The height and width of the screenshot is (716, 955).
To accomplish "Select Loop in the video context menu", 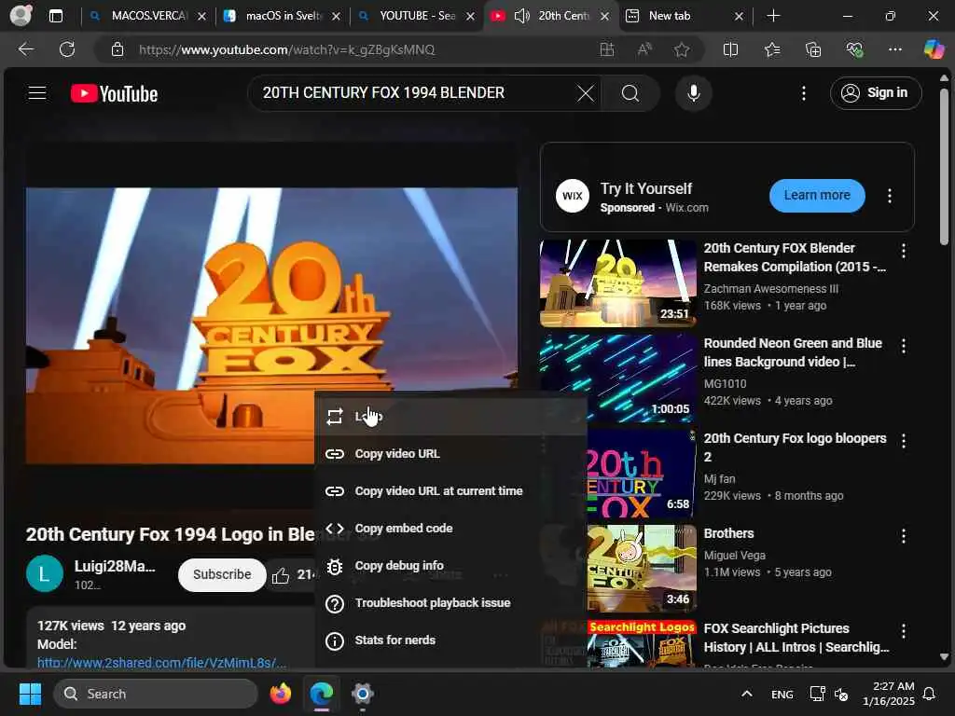I will pos(450,417).
